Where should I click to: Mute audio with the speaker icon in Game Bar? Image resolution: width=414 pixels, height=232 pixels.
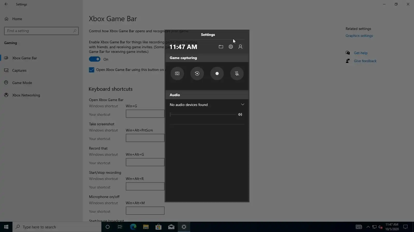pyautogui.click(x=240, y=114)
